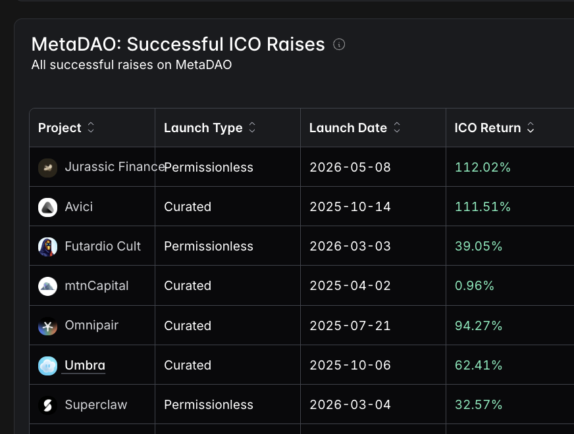This screenshot has width=574, height=434.
Task: Select the 111.51% ICO return value
Action: point(483,206)
